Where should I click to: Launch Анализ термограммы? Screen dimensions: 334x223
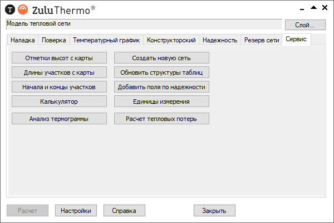59,118
